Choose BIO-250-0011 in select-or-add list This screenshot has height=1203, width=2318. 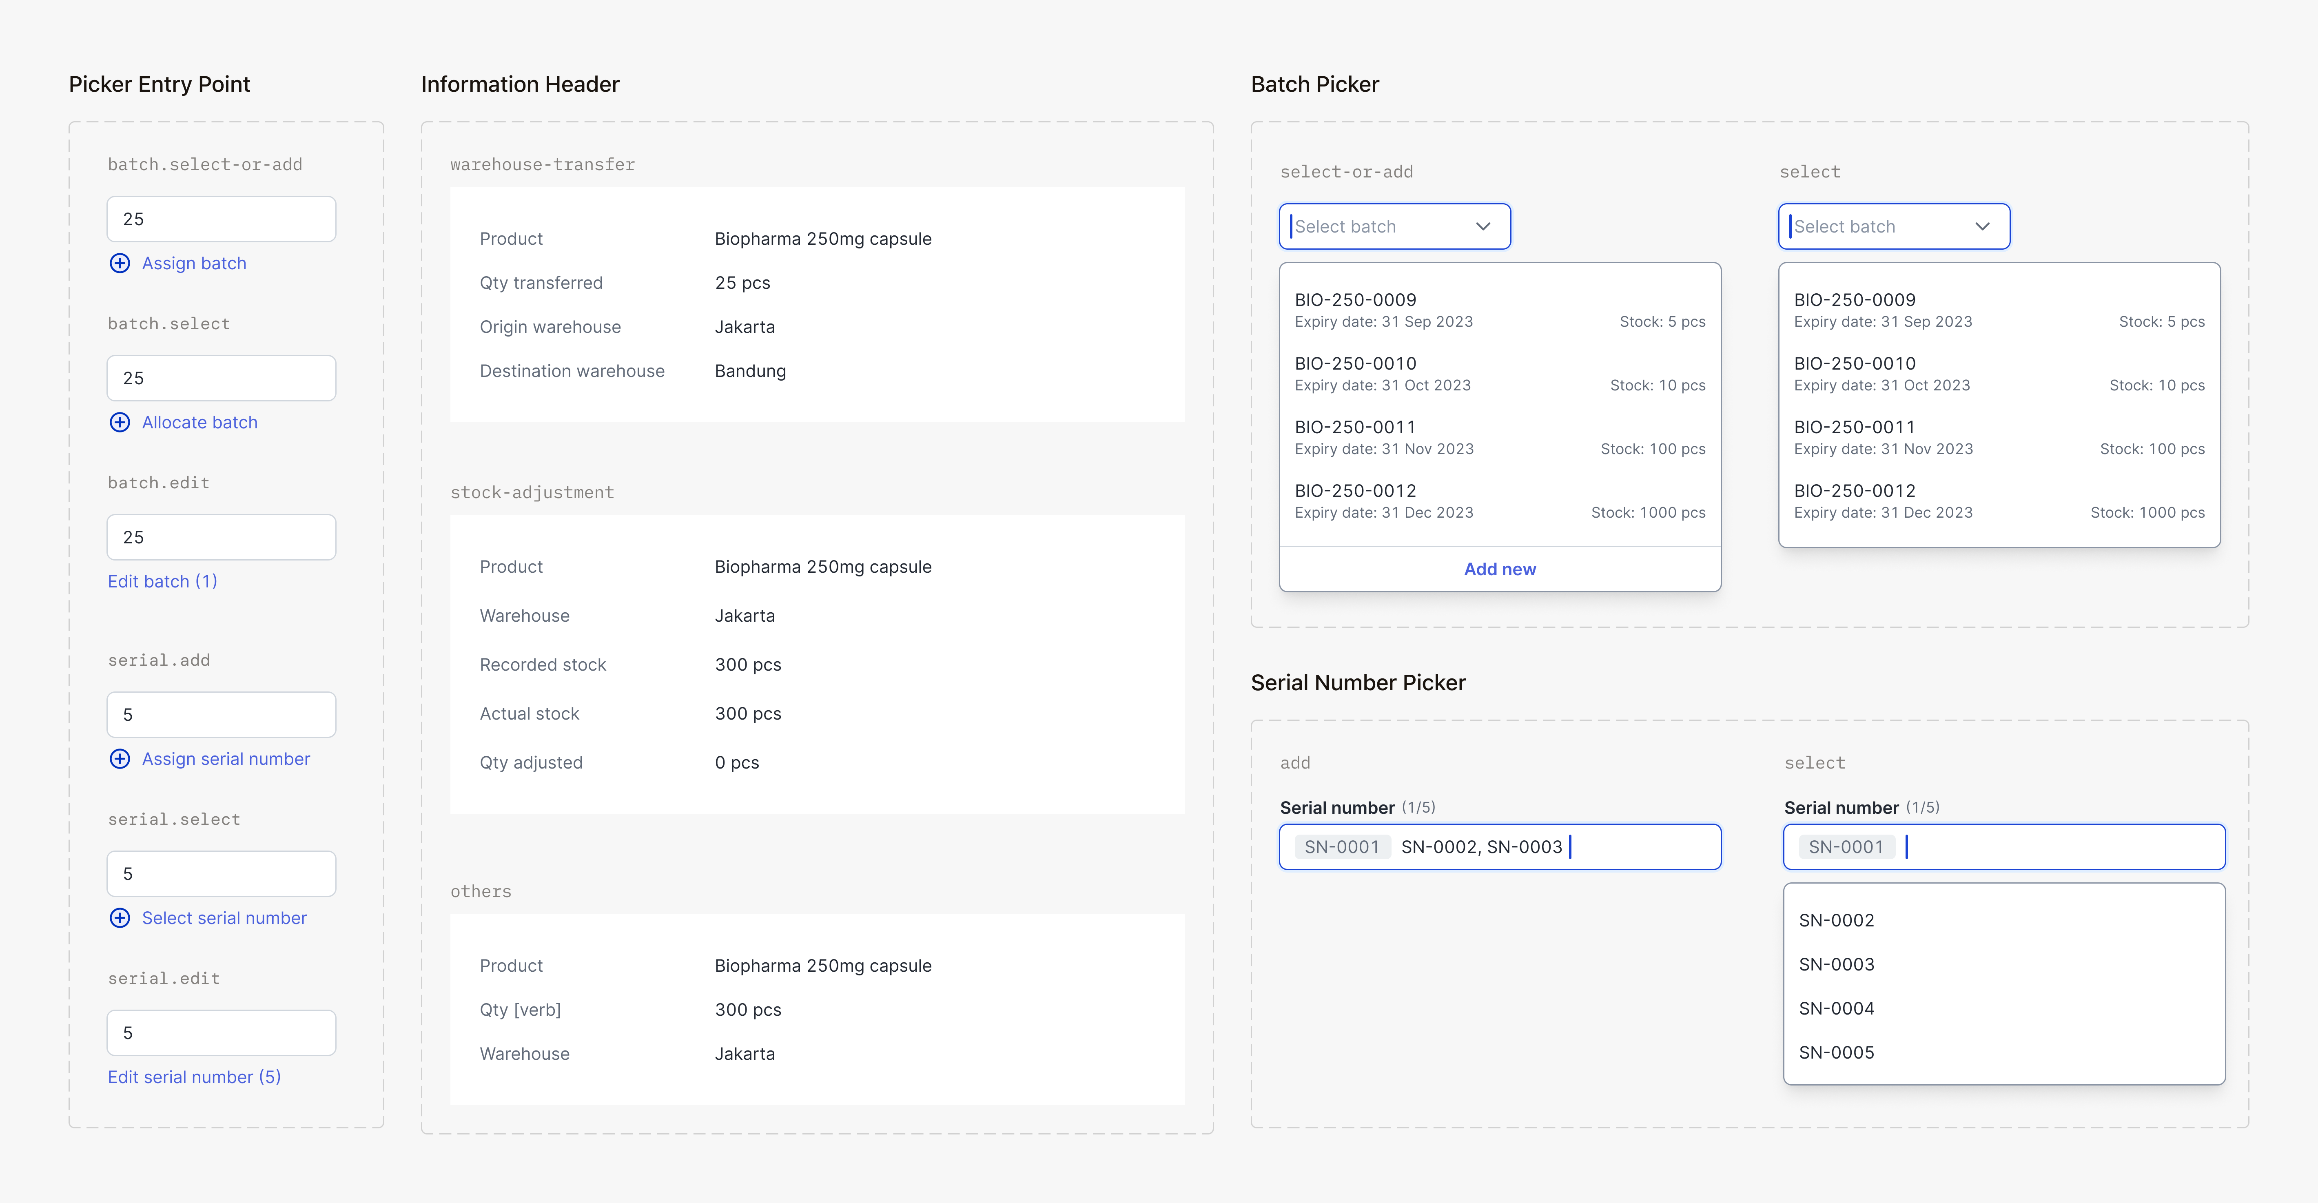[1500, 437]
